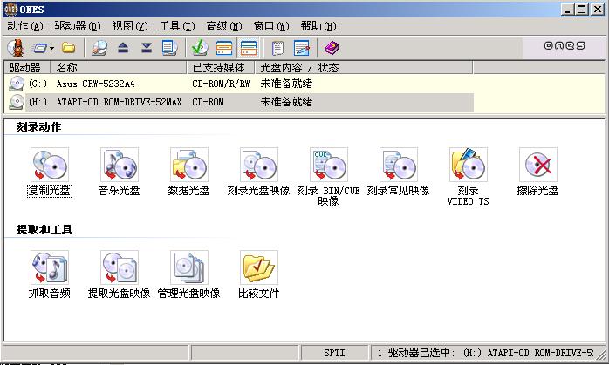
Task: Open the 刻录 VIDEO_TS icon
Action: (x=468, y=166)
